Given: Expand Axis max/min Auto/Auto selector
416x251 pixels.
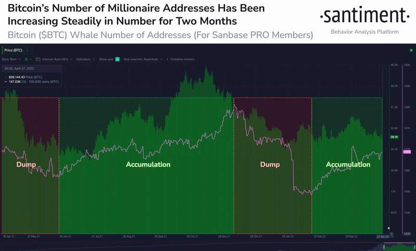Looking at the screenshot, I should pyautogui.click(x=142, y=59).
